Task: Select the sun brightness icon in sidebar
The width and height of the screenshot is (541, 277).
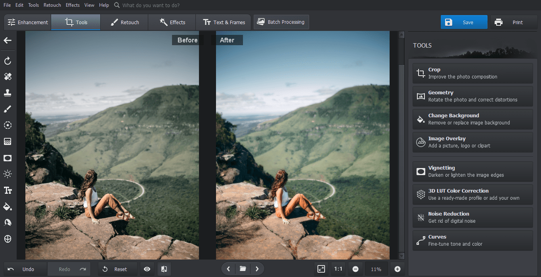Action: (x=8, y=174)
